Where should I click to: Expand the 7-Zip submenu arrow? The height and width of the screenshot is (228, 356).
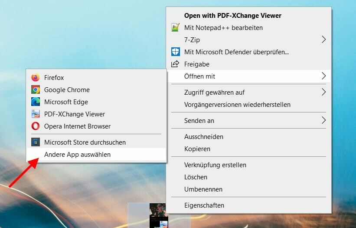click(x=324, y=40)
